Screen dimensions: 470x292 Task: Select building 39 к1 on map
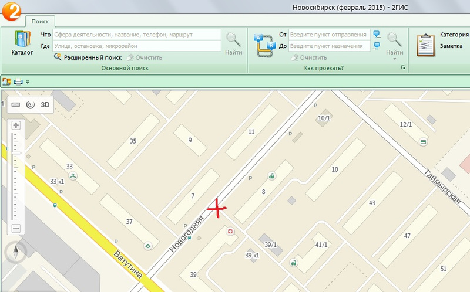pyautogui.click(x=252, y=255)
